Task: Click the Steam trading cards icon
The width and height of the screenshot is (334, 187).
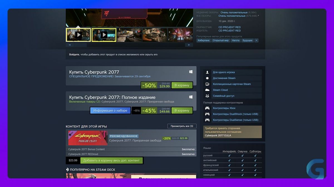Action: pos(207,84)
